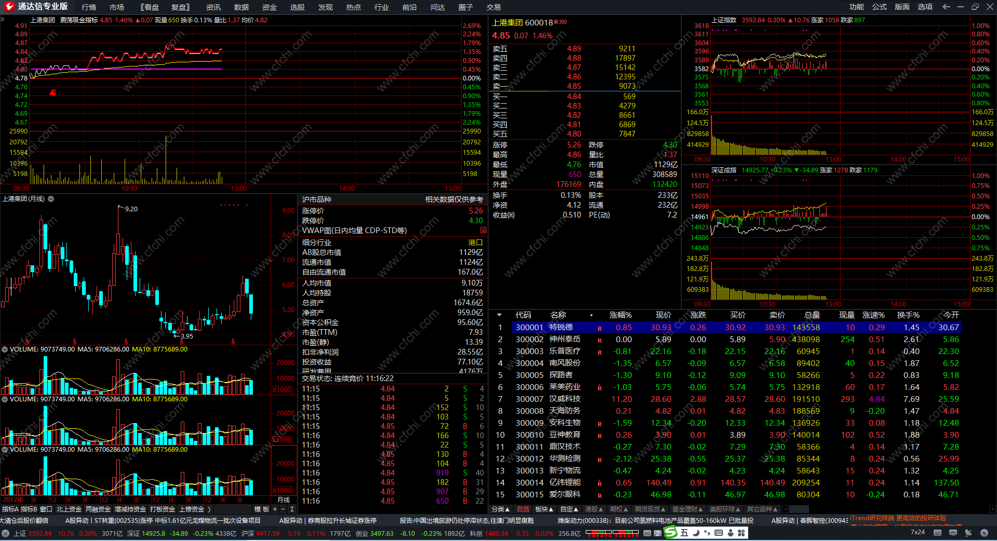This screenshot has height=541, width=997.
Task: Click the 相关数据仅供参考 link
Action: point(454,199)
